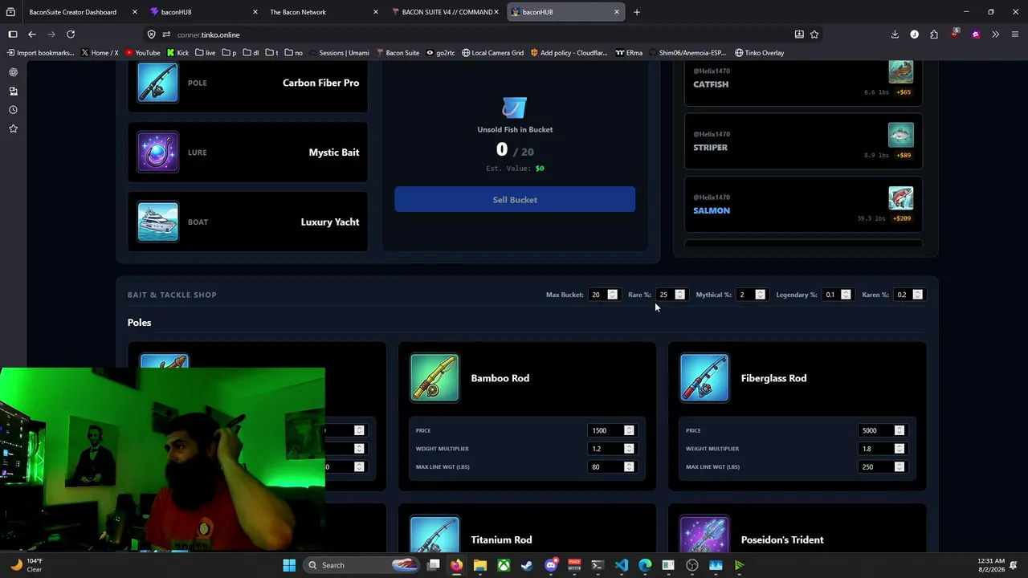Click the Mystic Bait lure icon

tap(157, 153)
